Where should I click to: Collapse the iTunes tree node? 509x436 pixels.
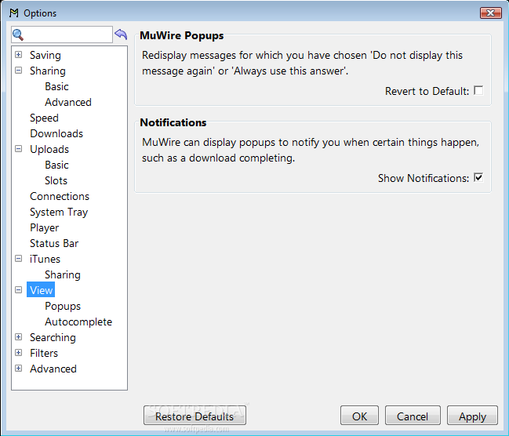[19, 259]
